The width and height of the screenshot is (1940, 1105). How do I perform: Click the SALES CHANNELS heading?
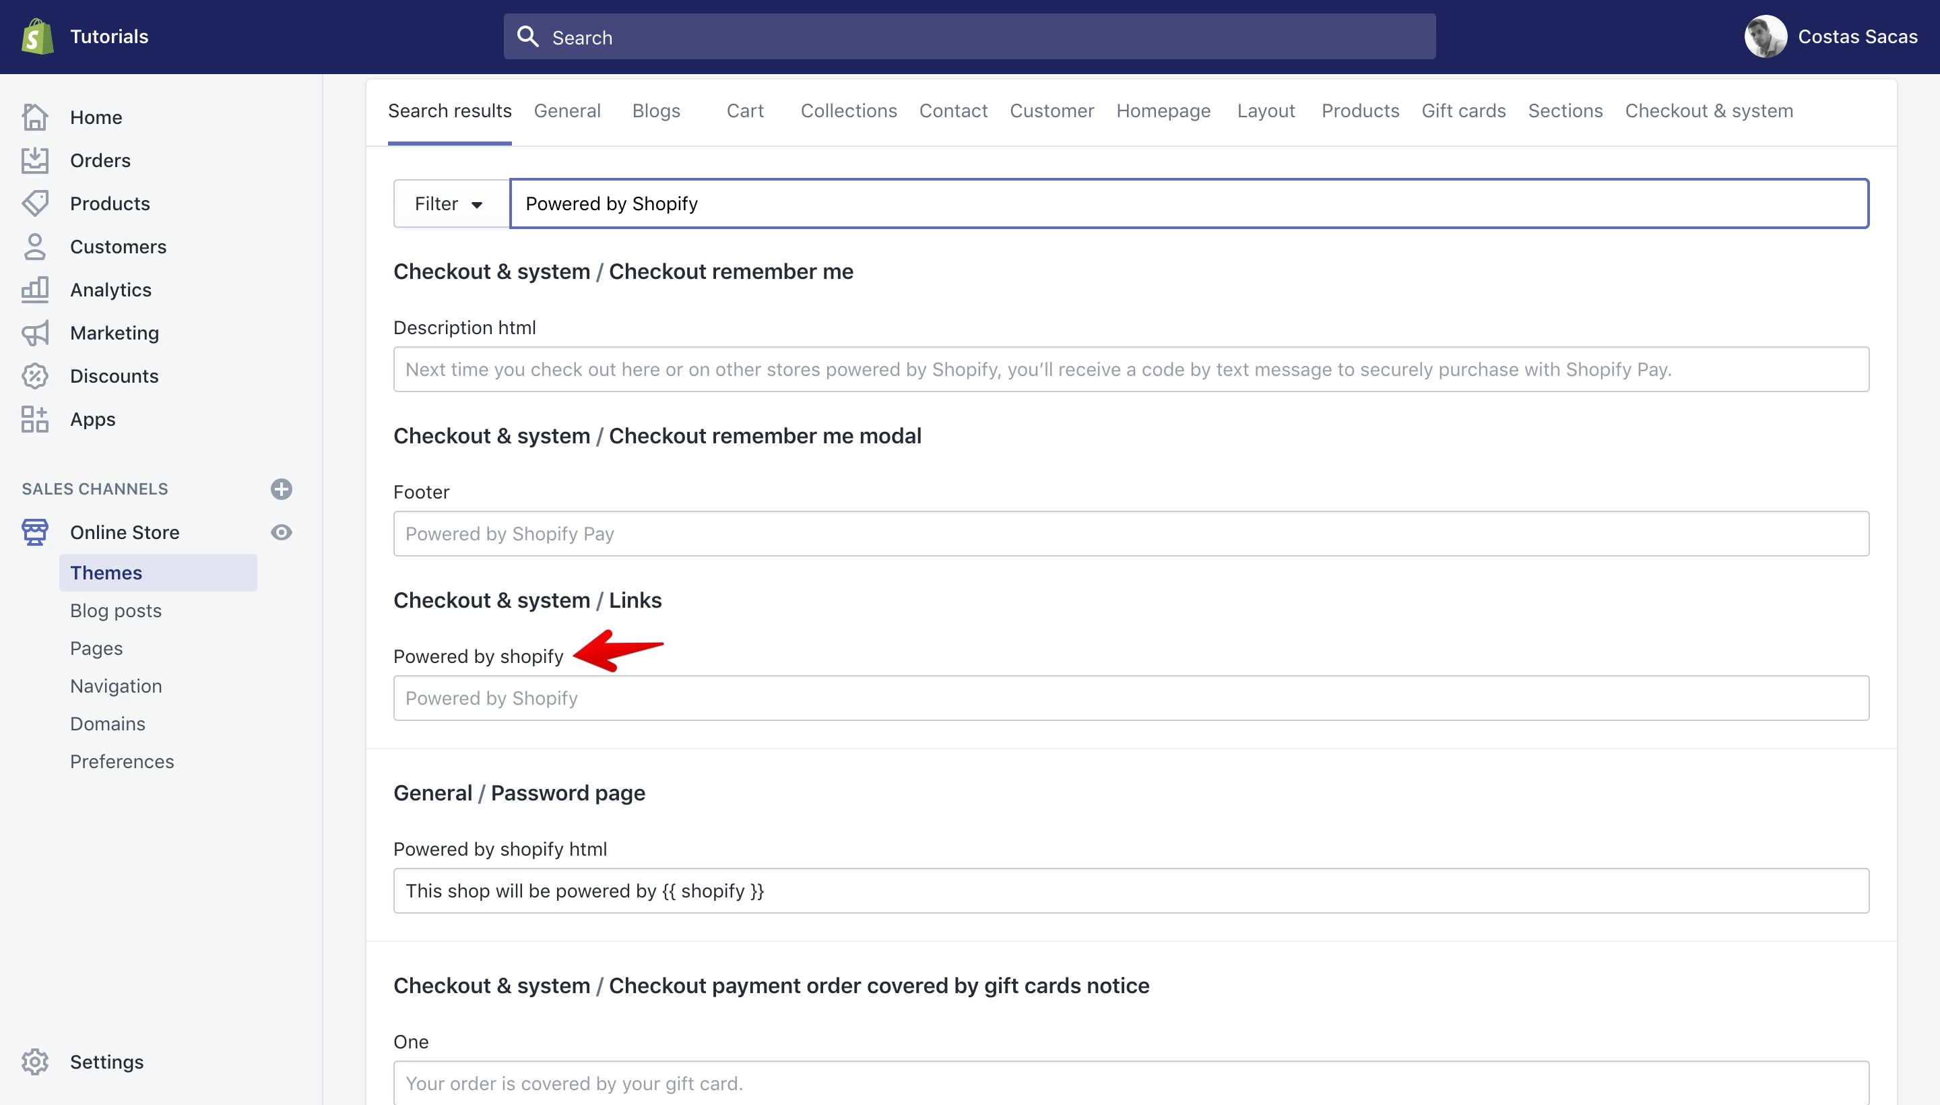point(95,488)
